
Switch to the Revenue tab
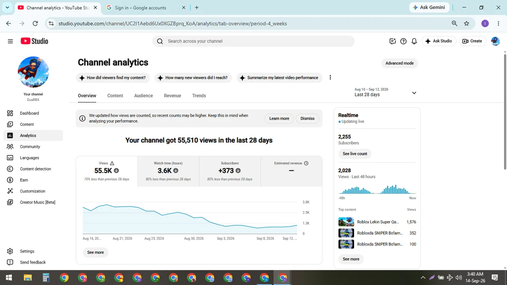coord(172,96)
